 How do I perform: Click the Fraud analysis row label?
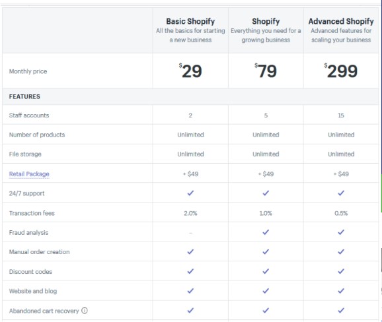pos(28,232)
